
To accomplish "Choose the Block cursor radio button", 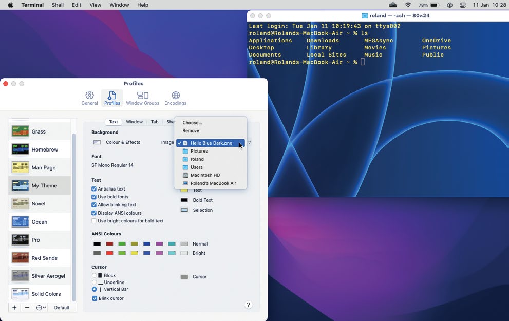I will pos(94,275).
